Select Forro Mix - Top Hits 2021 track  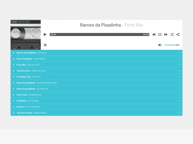96,65
